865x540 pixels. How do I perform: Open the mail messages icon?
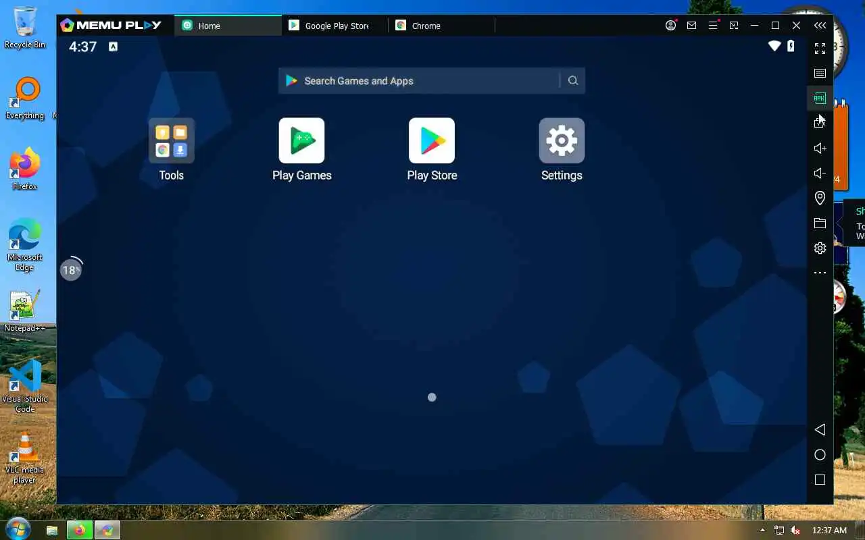[x=691, y=26]
